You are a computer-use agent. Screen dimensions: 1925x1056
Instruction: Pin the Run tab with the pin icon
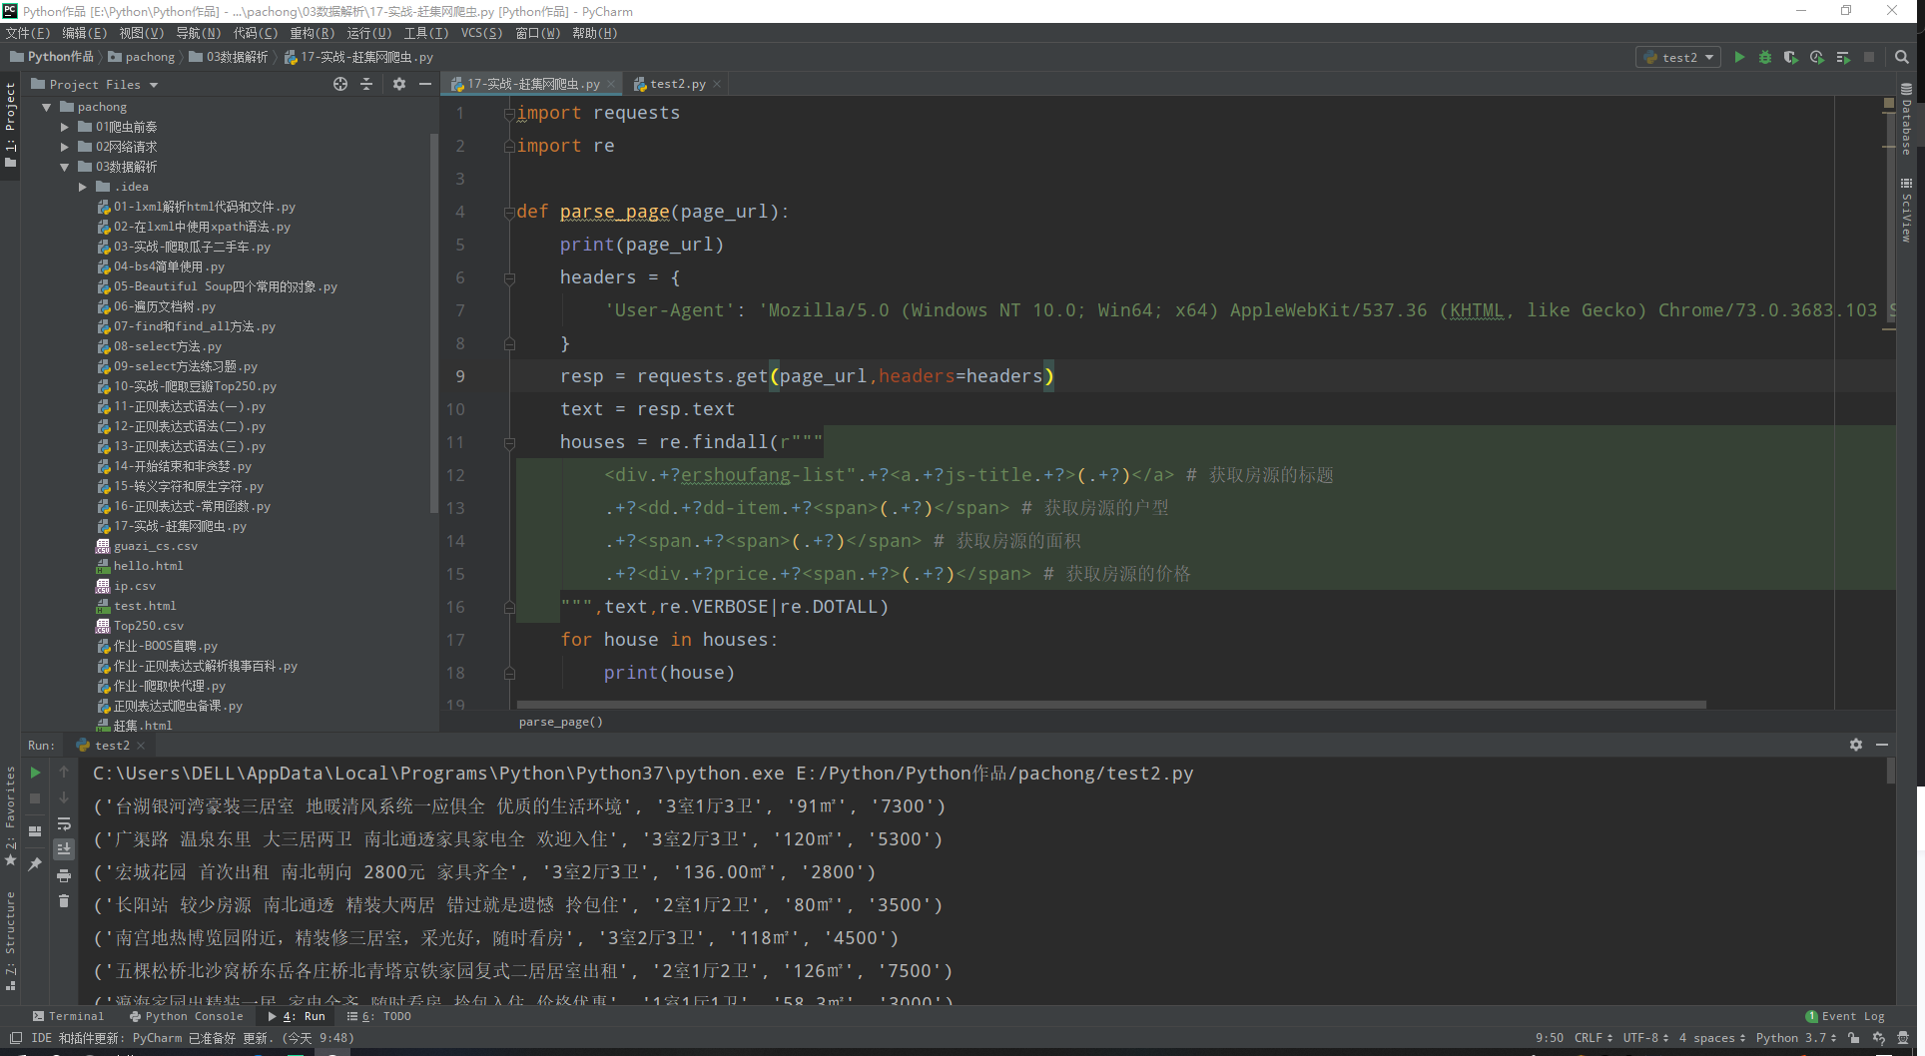(35, 864)
